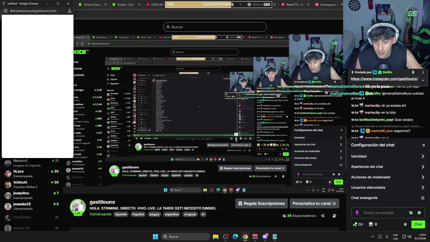
Task: Open OBS Studio from taskbar
Action: click(225, 237)
